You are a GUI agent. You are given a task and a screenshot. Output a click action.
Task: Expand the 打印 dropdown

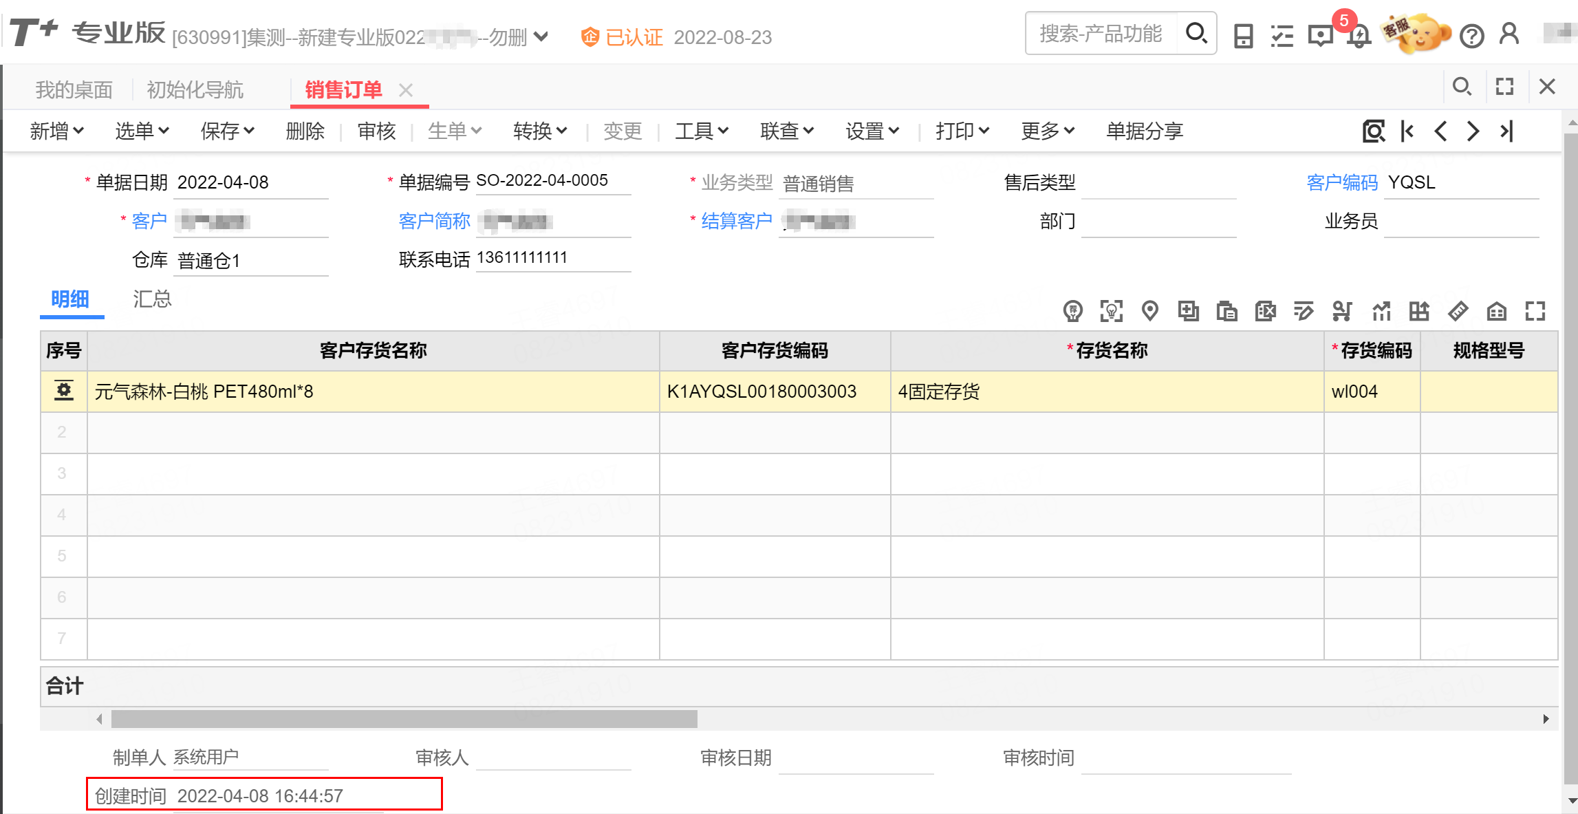pyautogui.click(x=962, y=131)
